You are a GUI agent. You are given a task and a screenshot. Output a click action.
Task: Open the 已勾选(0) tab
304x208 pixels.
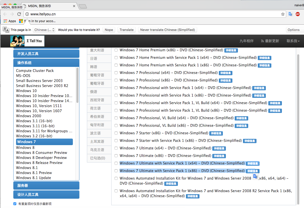click(x=99, y=158)
